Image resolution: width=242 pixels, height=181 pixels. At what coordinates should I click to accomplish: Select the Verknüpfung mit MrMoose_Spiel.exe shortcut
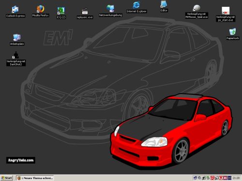[x=197, y=12]
